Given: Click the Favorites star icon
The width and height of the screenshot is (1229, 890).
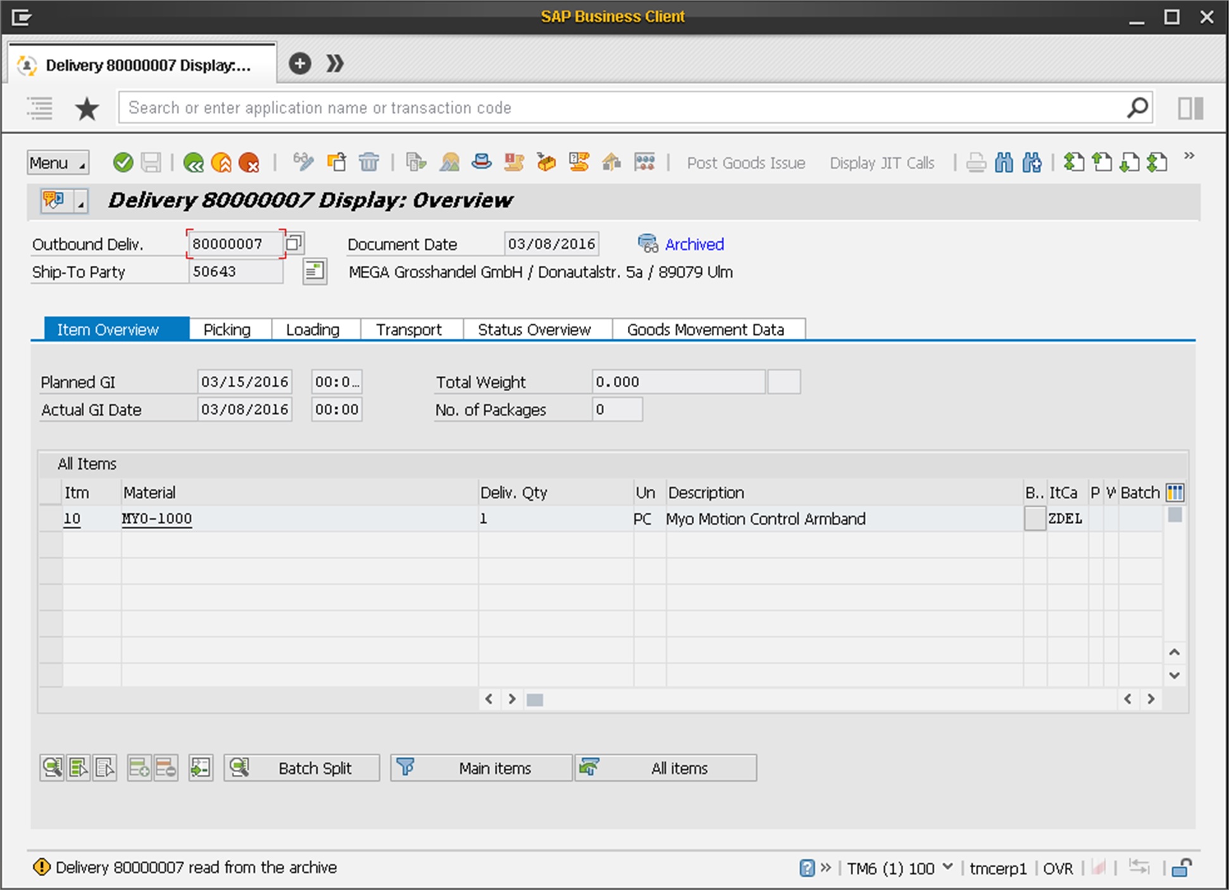Looking at the screenshot, I should coord(87,108).
